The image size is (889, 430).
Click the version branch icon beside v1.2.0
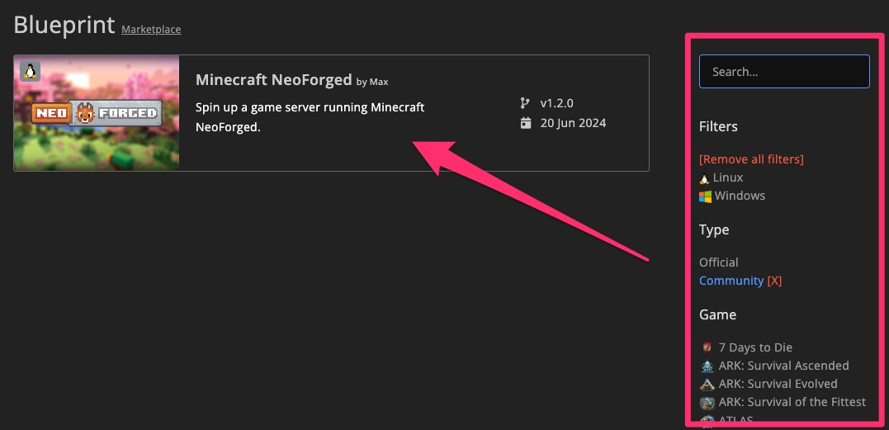tap(525, 103)
